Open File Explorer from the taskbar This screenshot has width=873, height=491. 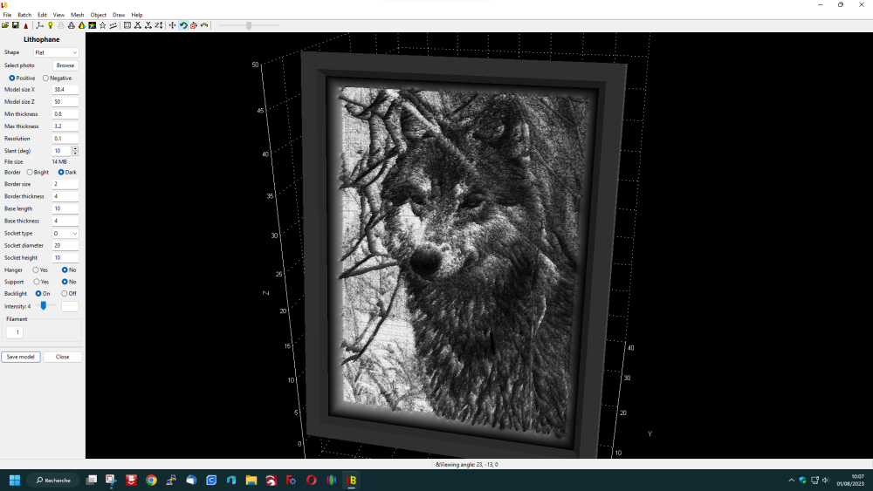(251, 480)
